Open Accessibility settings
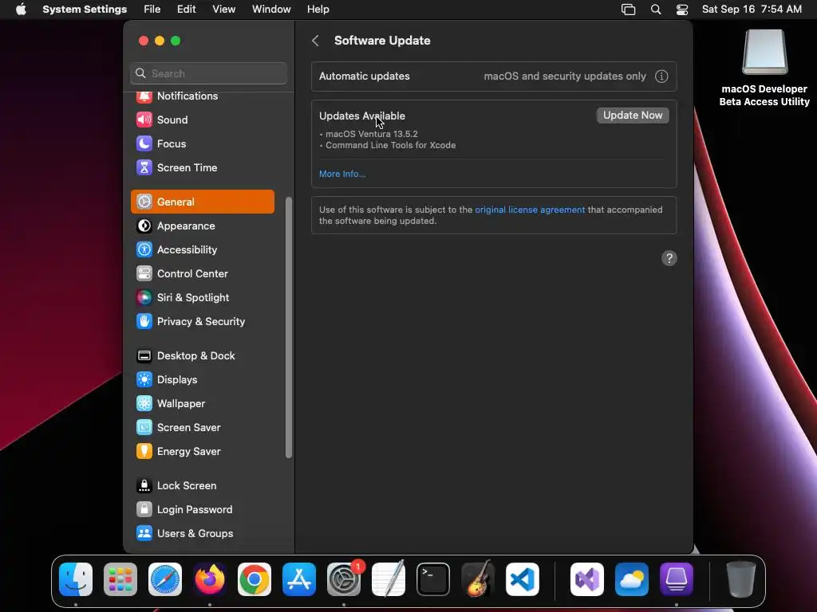The height and width of the screenshot is (612, 817). click(x=202, y=249)
